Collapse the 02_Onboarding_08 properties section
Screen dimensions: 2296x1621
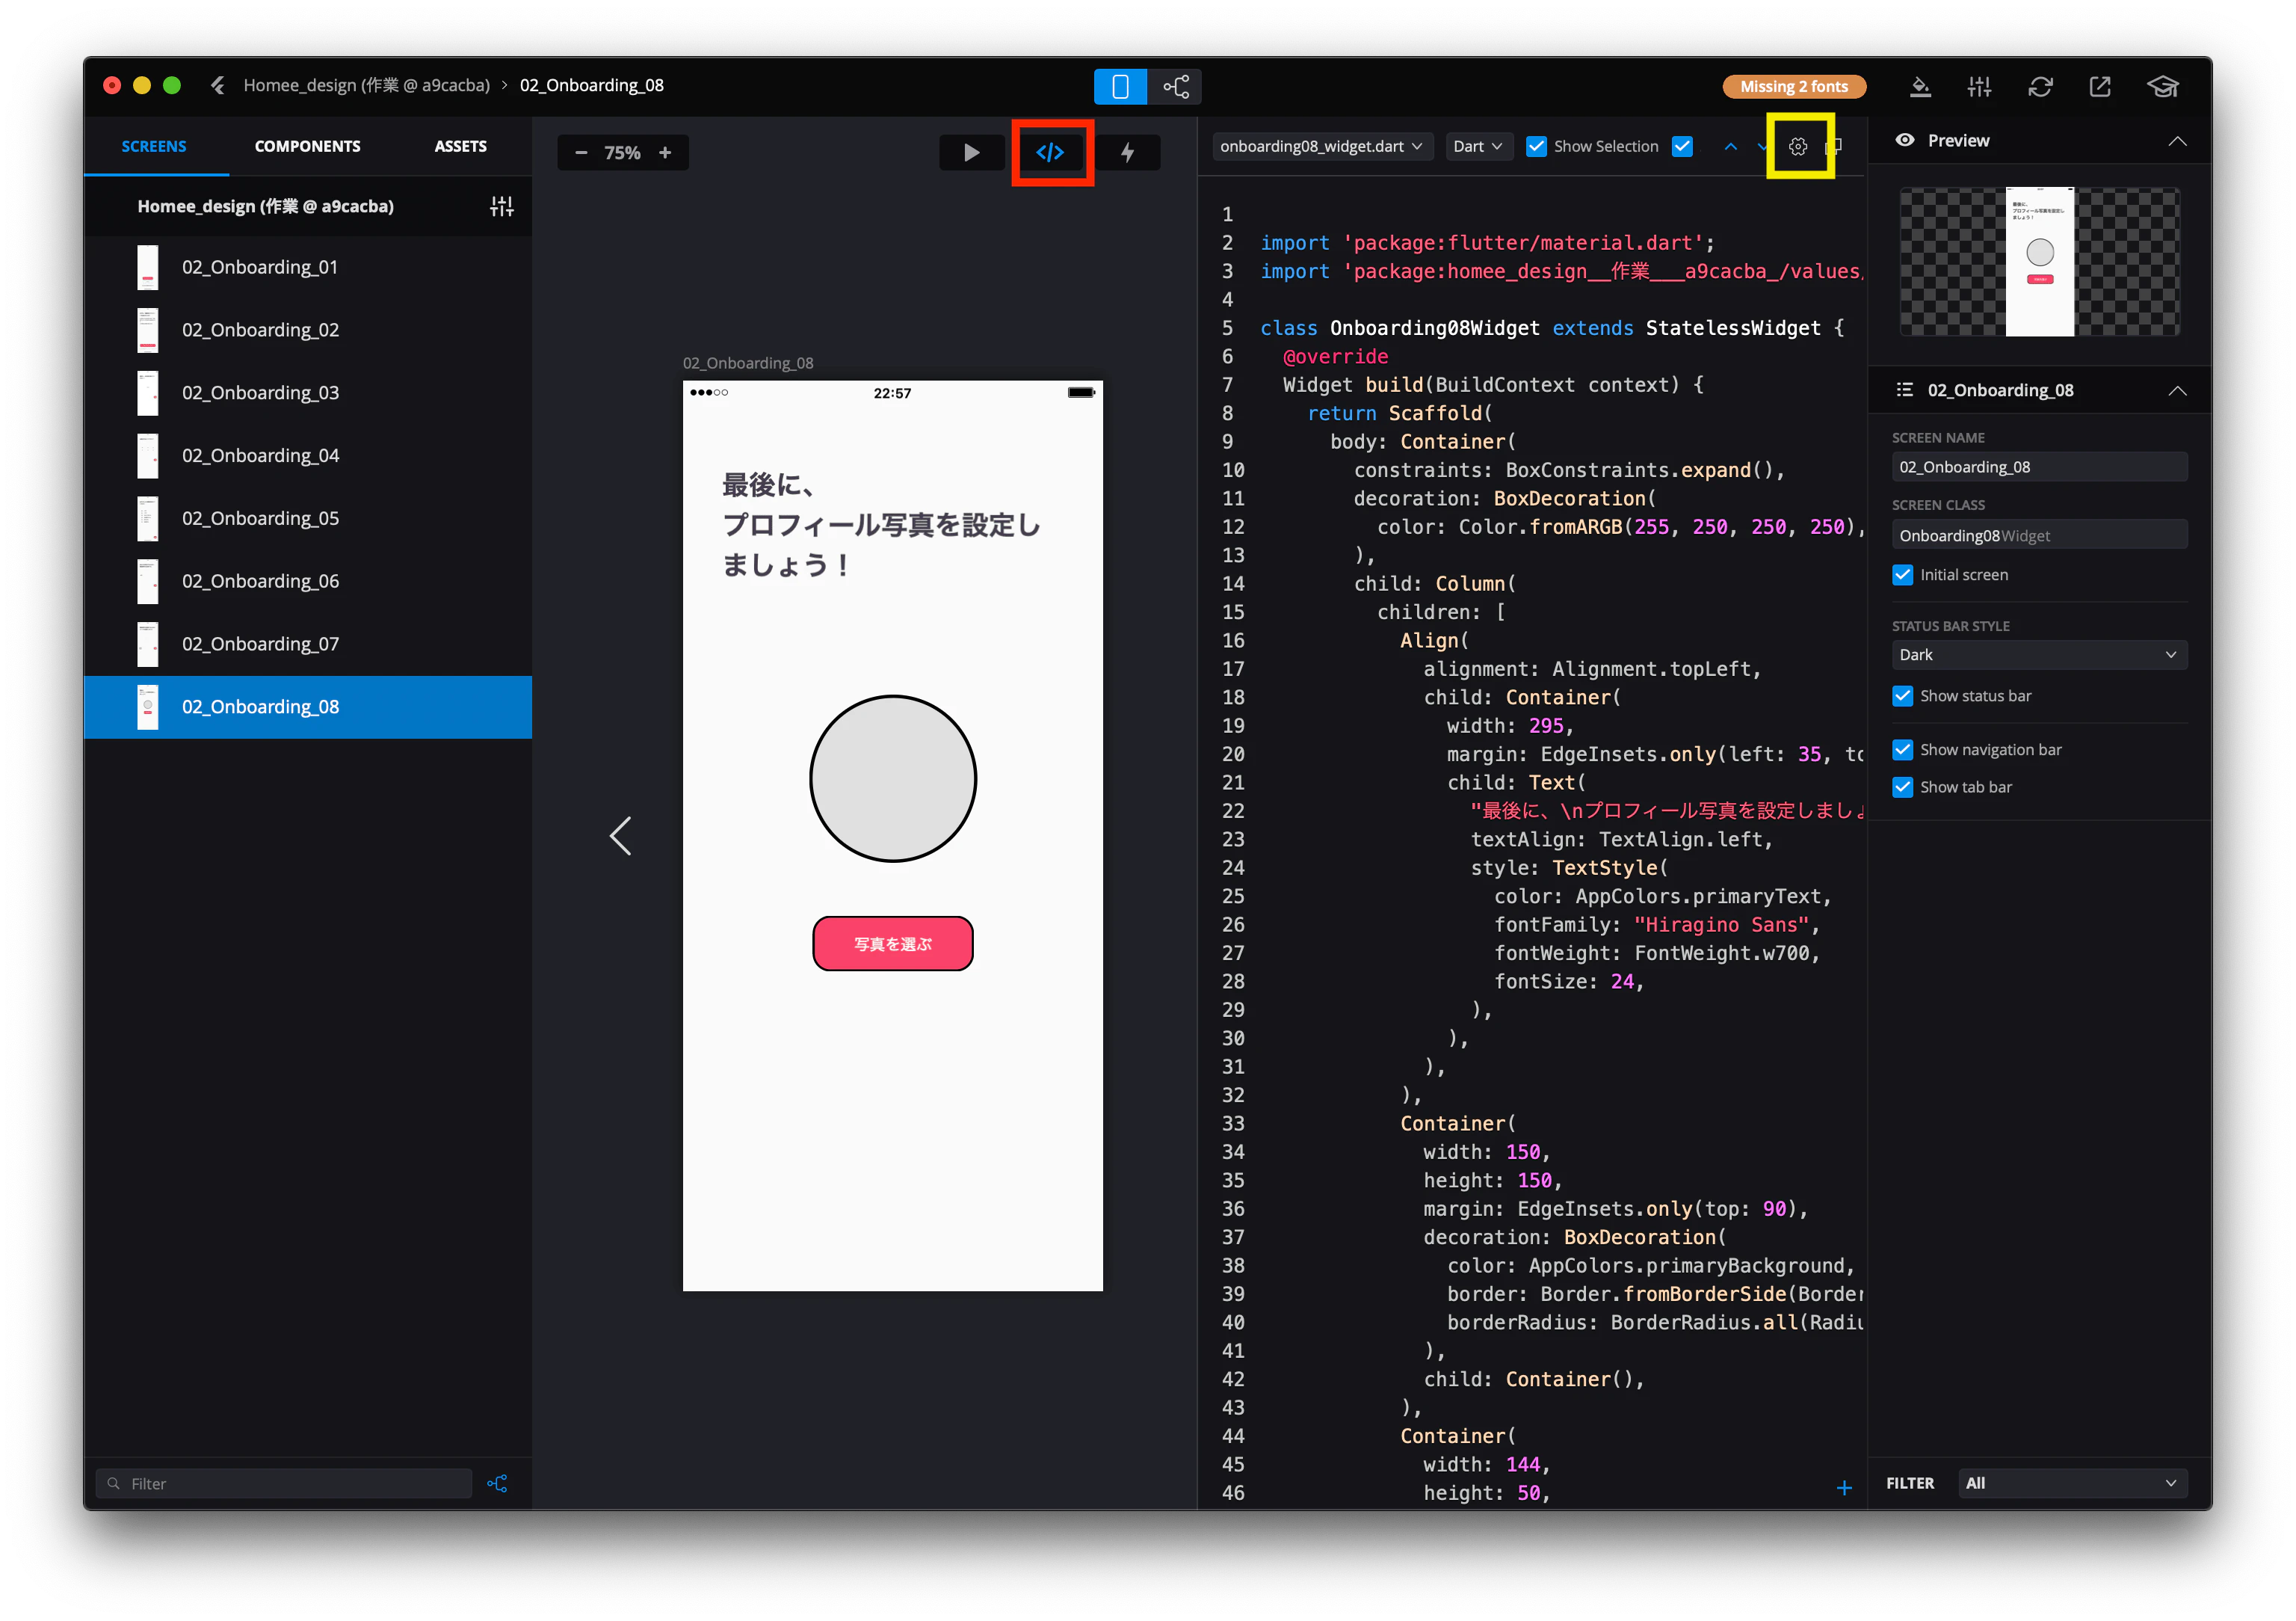pyautogui.click(x=2177, y=390)
